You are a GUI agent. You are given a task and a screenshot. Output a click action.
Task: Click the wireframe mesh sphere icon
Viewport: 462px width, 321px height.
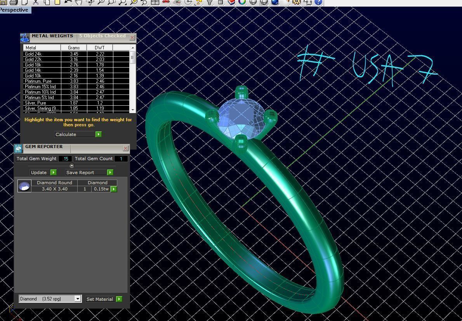pos(264,2)
